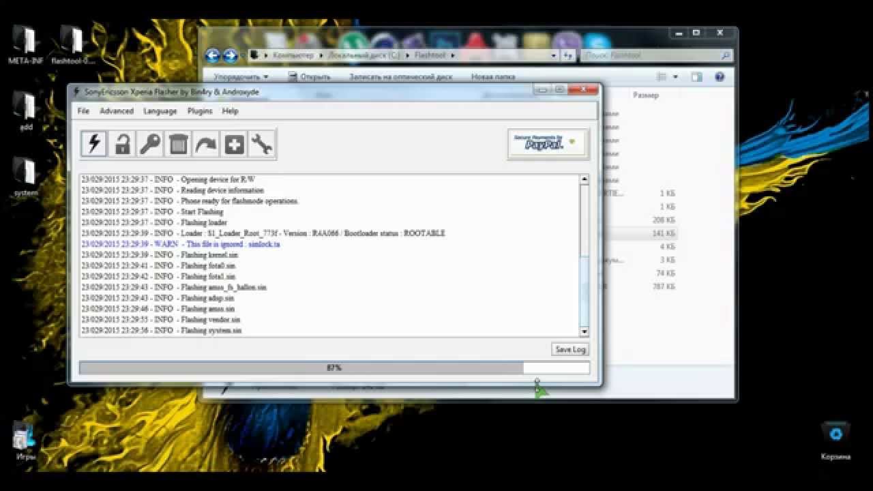Image resolution: width=873 pixels, height=491 pixels.
Task: Click the Explorer help question-mark icon
Action: click(720, 77)
